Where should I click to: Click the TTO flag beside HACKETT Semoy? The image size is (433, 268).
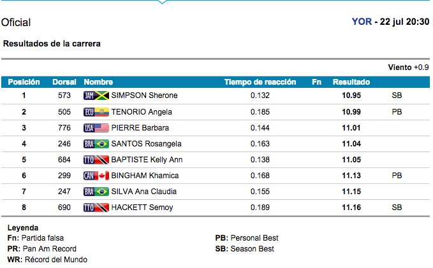(96, 208)
